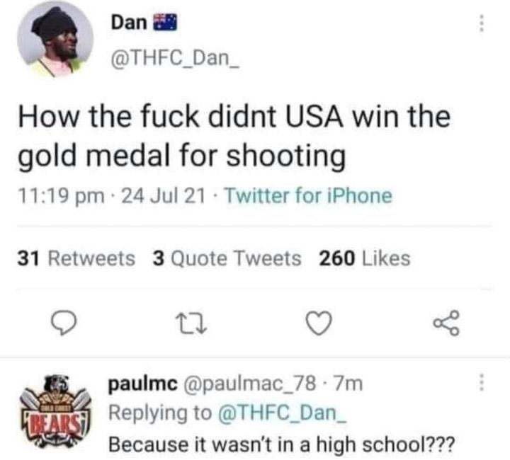Open paulmc's Bears avatar
510x460 pixels.
point(55,411)
